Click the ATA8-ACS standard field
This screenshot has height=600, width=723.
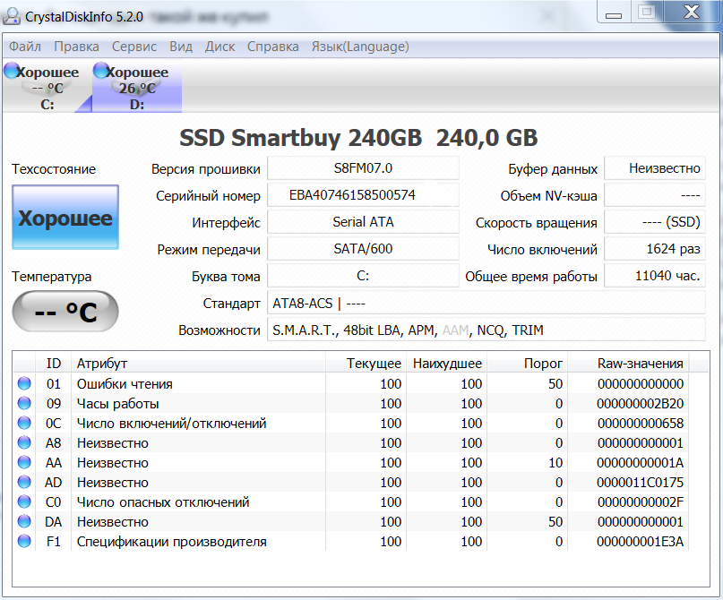(486, 303)
